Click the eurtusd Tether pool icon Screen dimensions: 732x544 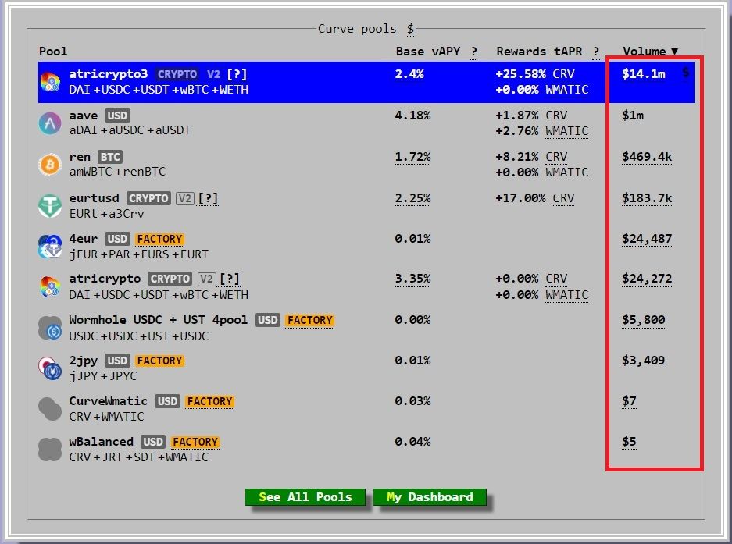[50, 205]
